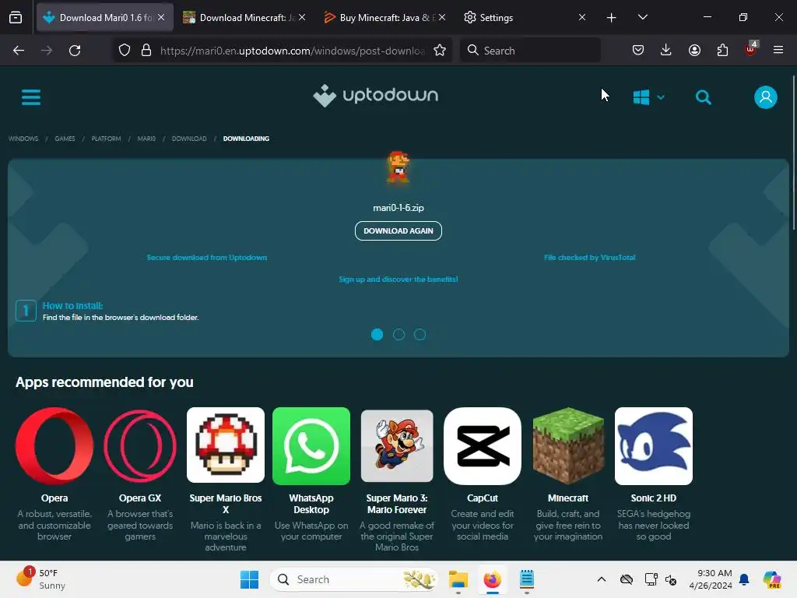Open the Firefox account icon
Viewport: 797px width, 598px height.
(x=694, y=51)
